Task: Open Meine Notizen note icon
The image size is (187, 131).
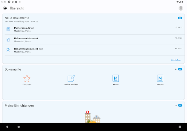Action: coord(71,78)
